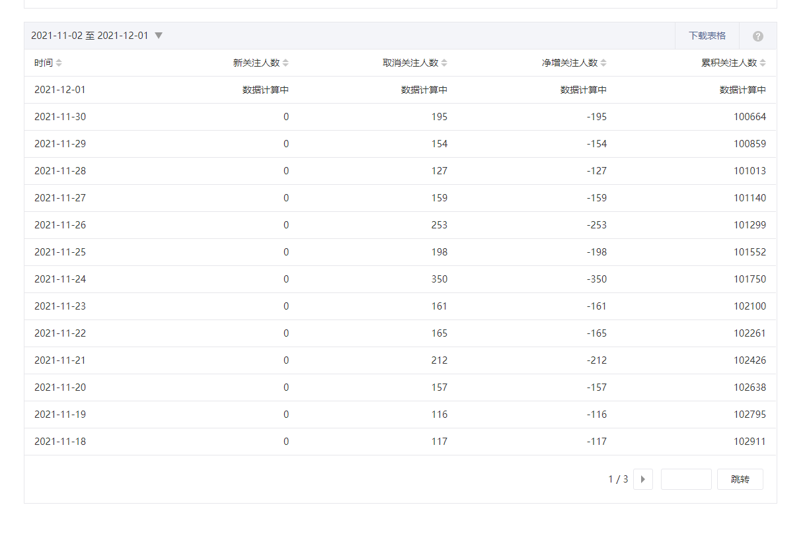809x536 pixels.
Task: Select the 2021-11-30 row date
Action: point(60,117)
